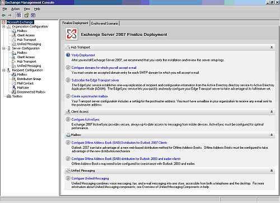Open the Action menu
Viewport: 280px width, 203px height.
click(15, 9)
